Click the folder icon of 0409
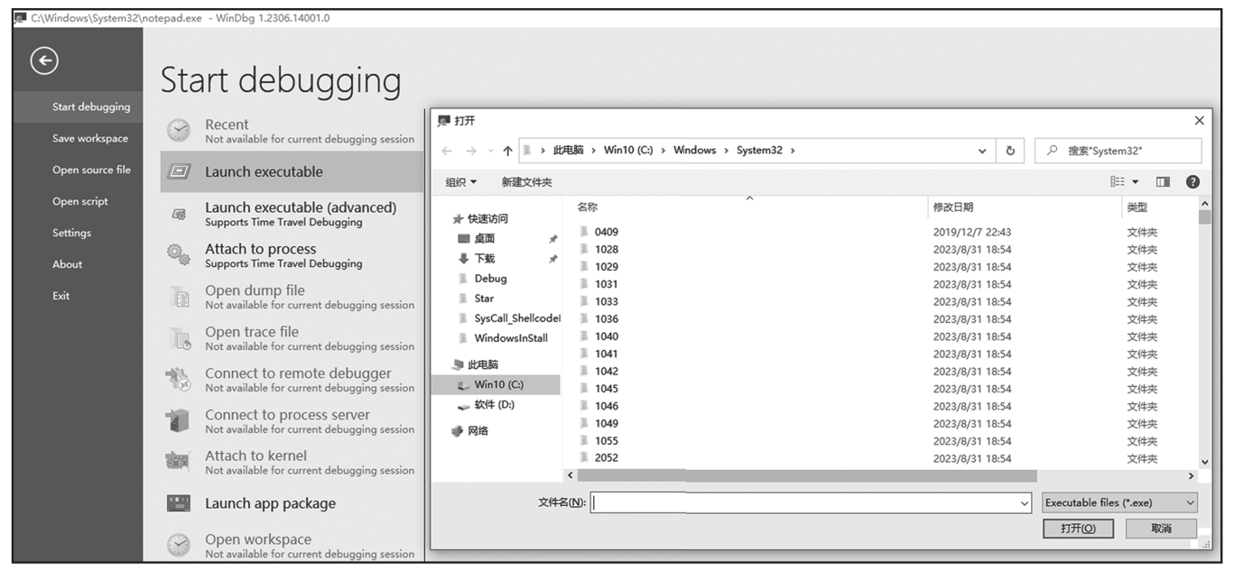Image resolution: width=1234 pixels, height=571 pixels. pyautogui.click(x=583, y=232)
